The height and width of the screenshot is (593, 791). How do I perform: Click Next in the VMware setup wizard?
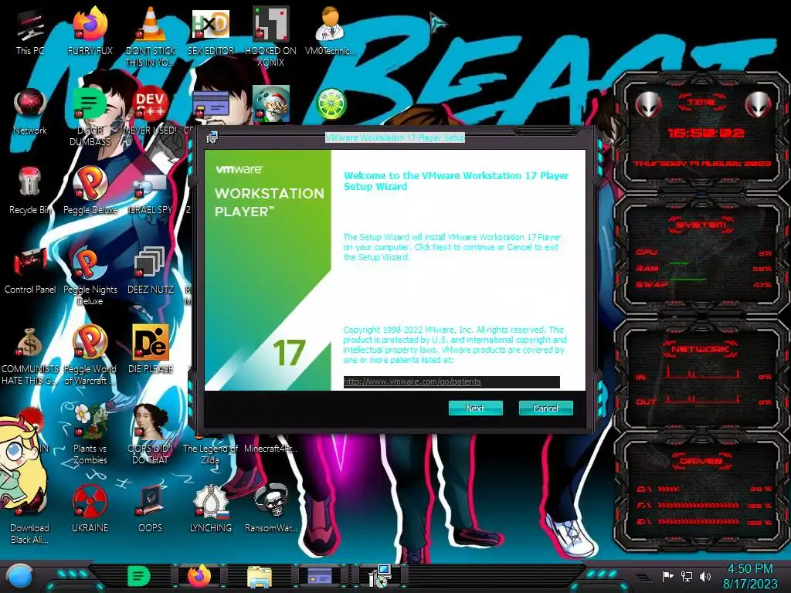pos(475,408)
